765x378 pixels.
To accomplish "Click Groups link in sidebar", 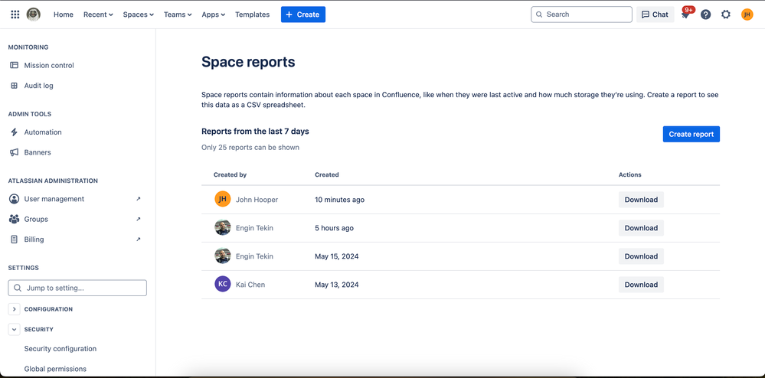I will [36, 220].
